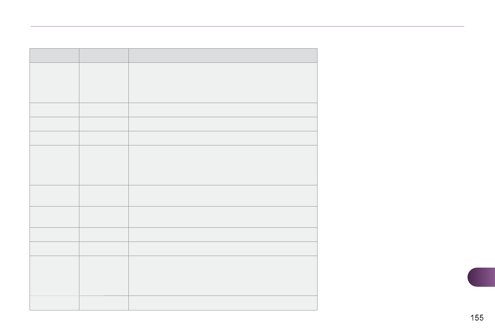Click the wide cell in the table's last row
Screen dimensions: 495x330
(223, 303)
